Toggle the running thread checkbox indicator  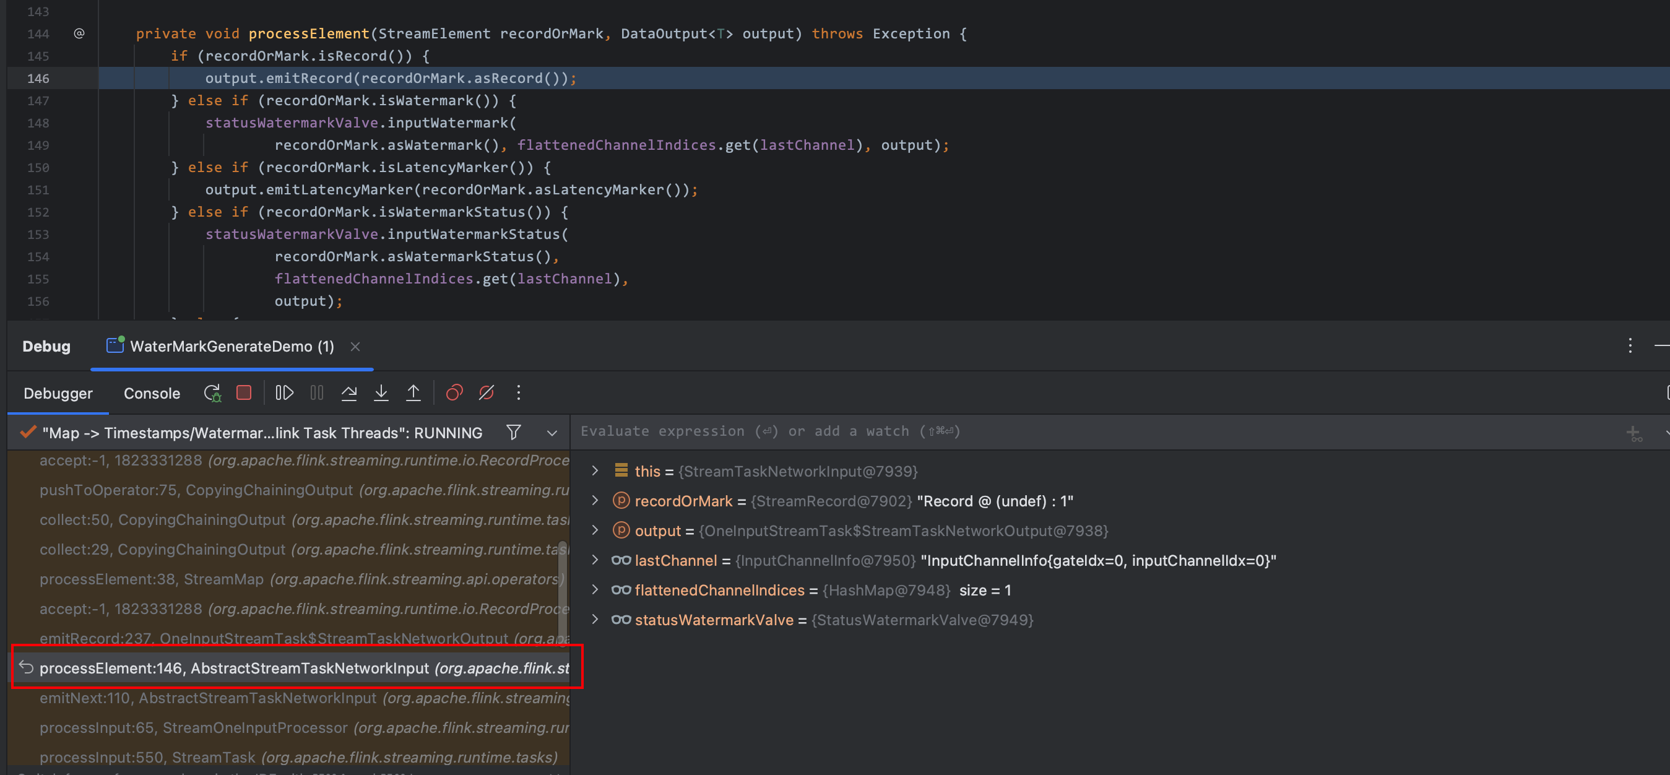[30, 431]
